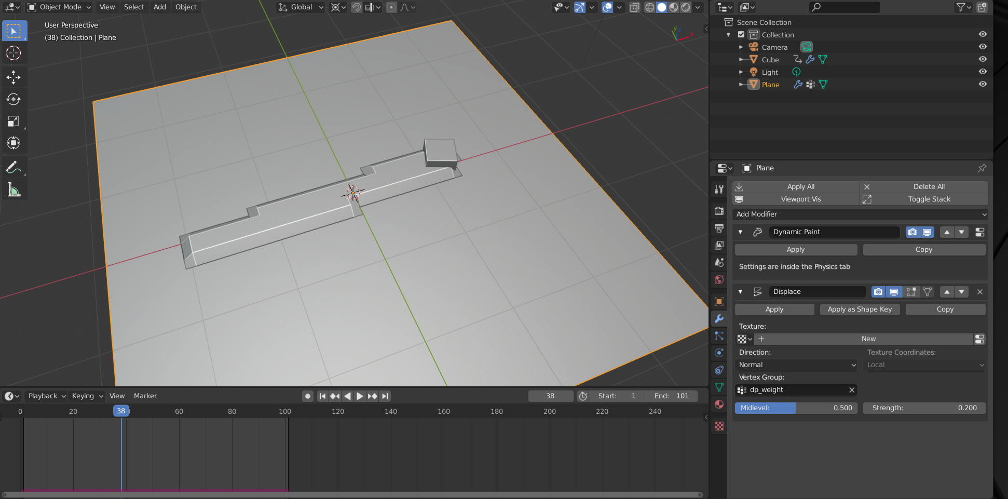Open the Add Modifier dropdown

click(860, 214)
